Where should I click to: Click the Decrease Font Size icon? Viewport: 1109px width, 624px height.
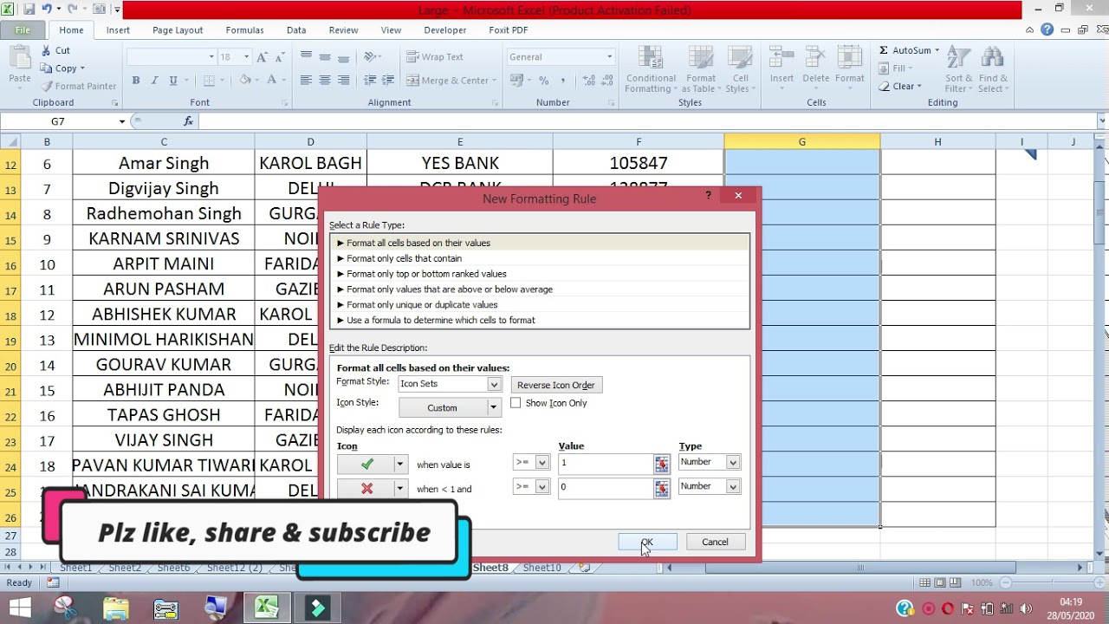point(279,57)
